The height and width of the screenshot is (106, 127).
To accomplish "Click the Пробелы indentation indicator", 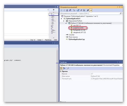I will (x=48, y=40).
